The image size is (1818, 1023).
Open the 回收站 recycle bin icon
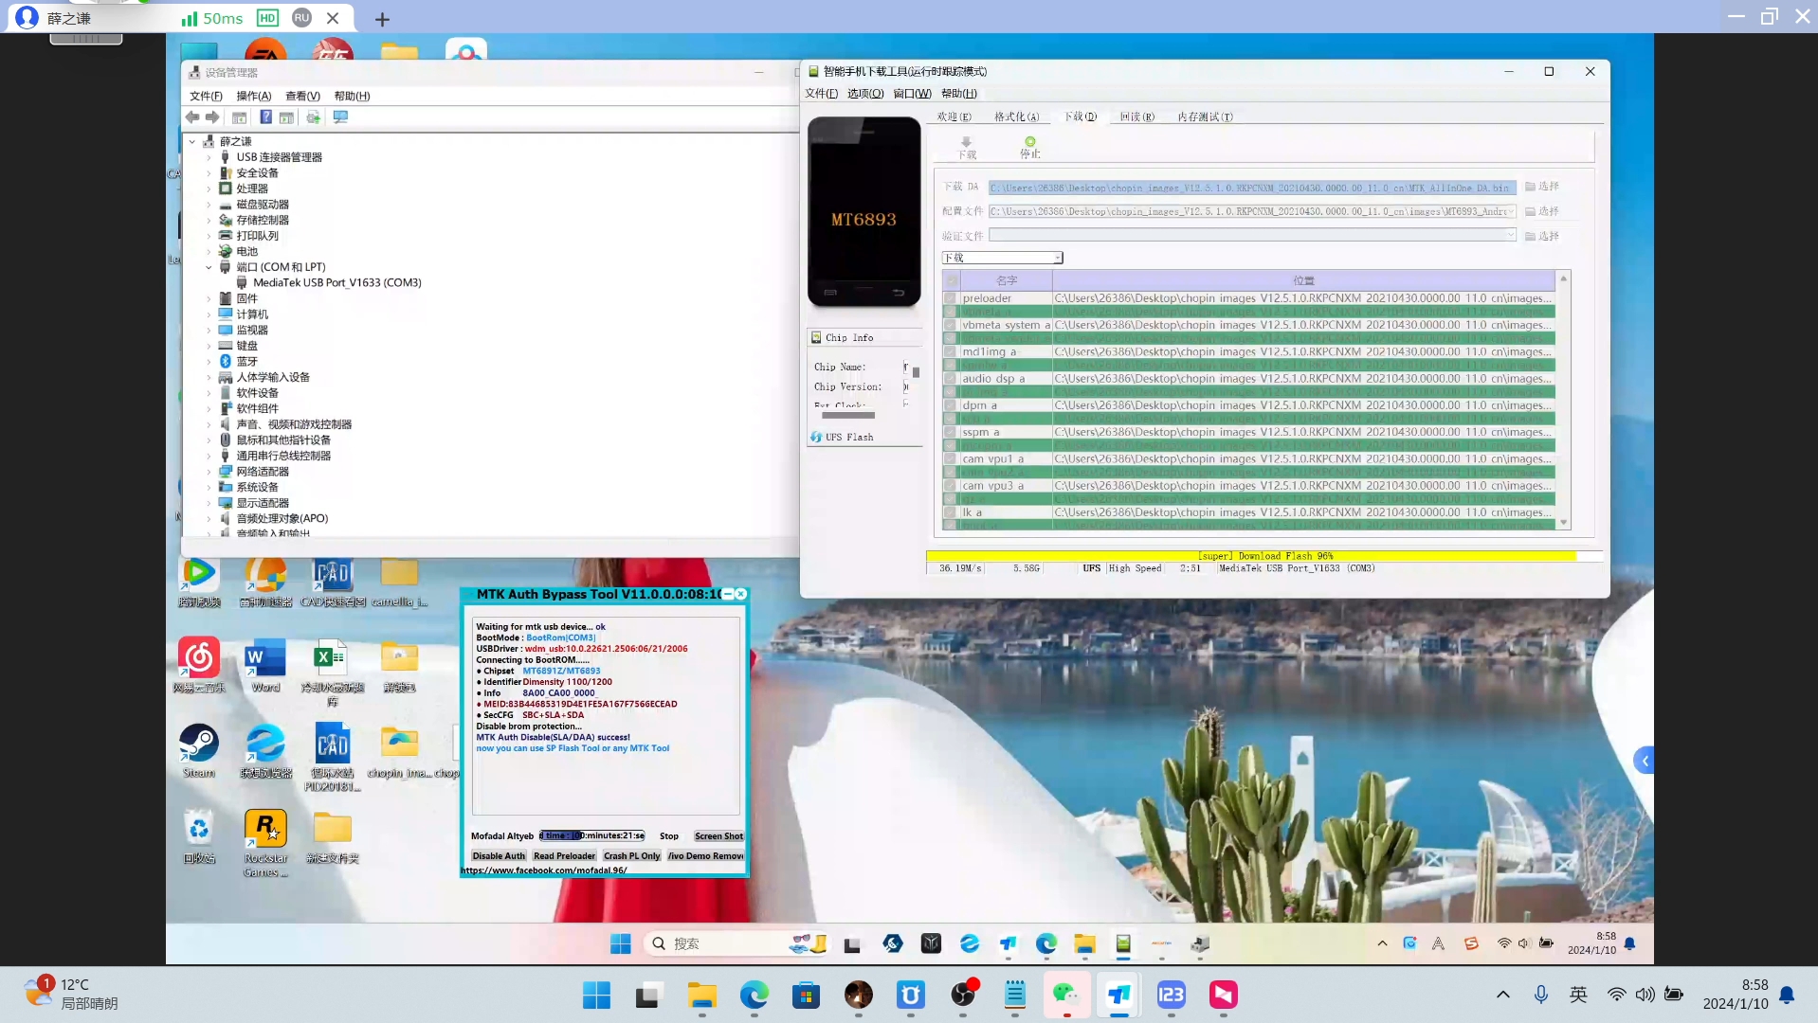199,836
